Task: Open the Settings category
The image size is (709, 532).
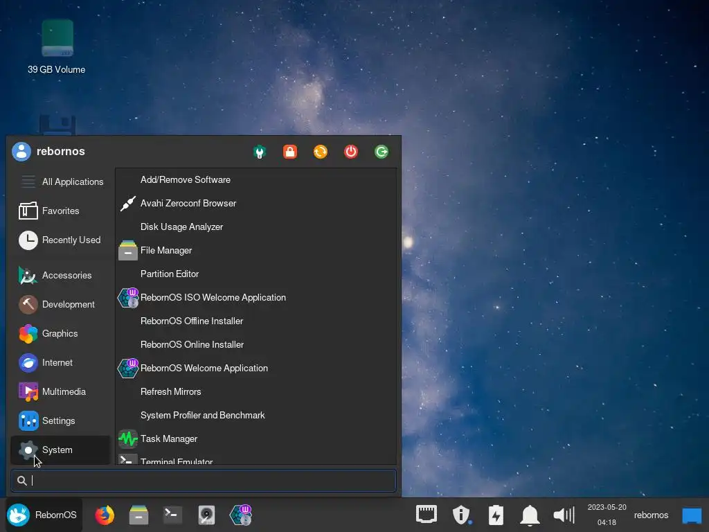Action: (61, 421)
